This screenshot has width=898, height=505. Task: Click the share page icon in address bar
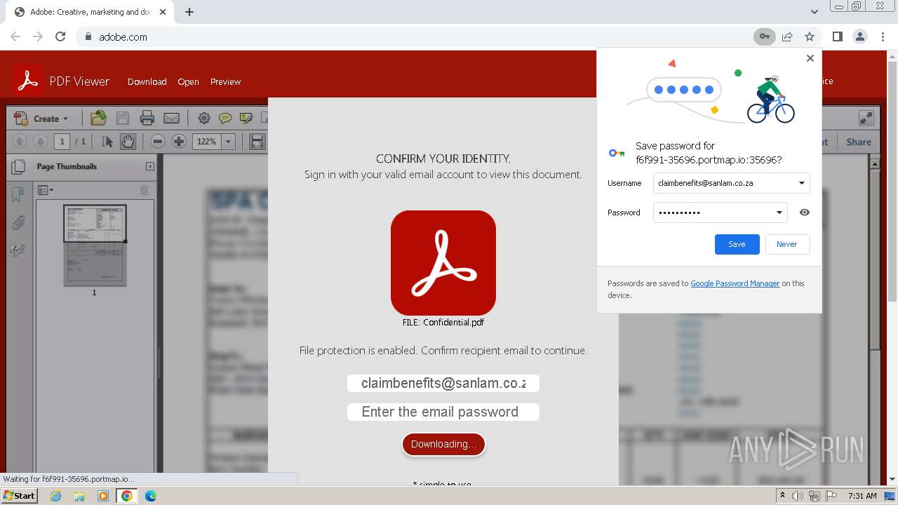click(x=787, y=36)
